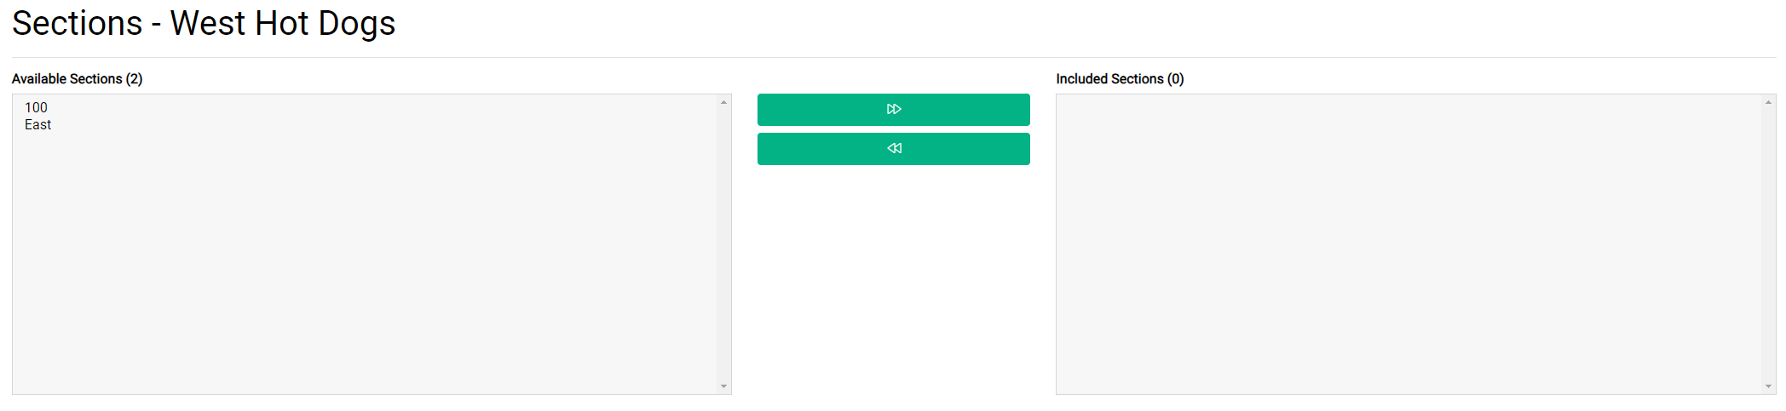Click Available Sections list scroll-up arrow
The height and width of the screenshot is (411, 1786).
click(x=724, y=102)
